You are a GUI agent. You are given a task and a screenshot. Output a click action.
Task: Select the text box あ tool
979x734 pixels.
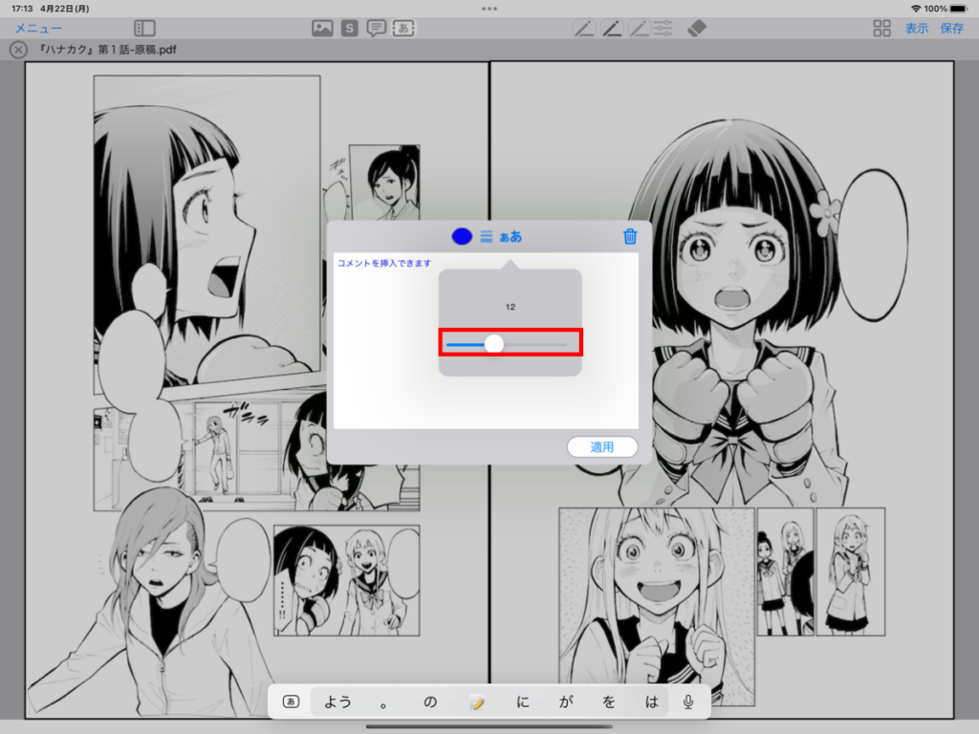(x=403, y=28)
